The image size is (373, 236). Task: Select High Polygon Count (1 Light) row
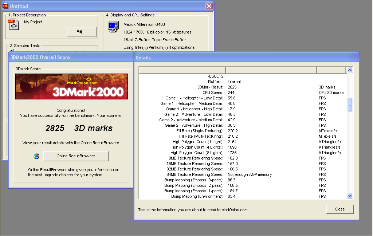[x=243, y=142]
